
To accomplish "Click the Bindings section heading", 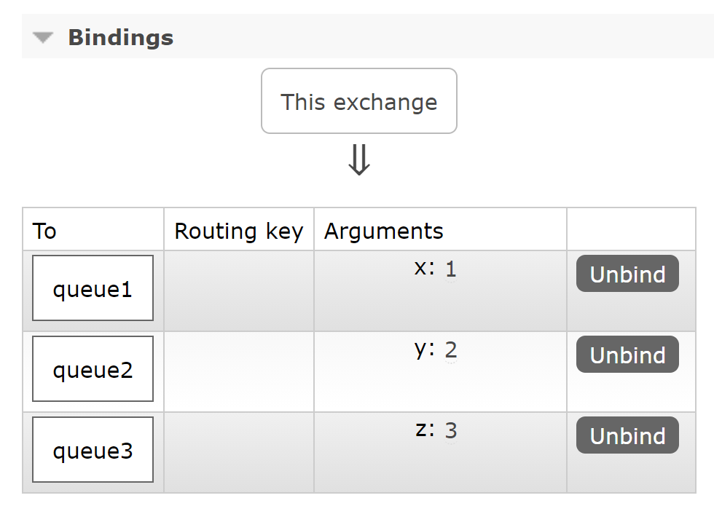I will pyautogui.click(x=121, y=37).
